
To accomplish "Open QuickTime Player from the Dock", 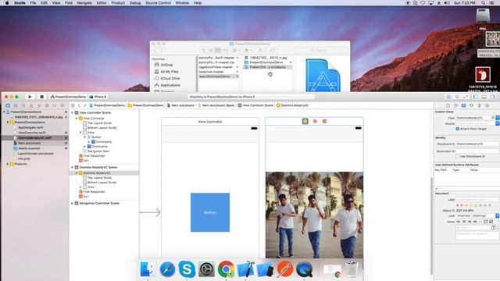I will coord(304,269).
